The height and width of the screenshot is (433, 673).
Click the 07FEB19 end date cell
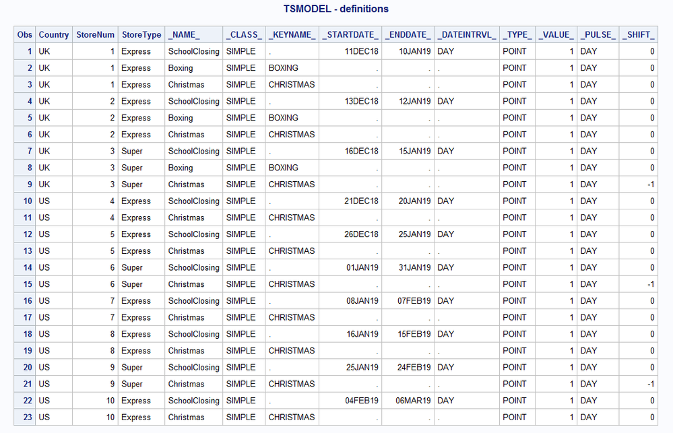pos(414,301)
